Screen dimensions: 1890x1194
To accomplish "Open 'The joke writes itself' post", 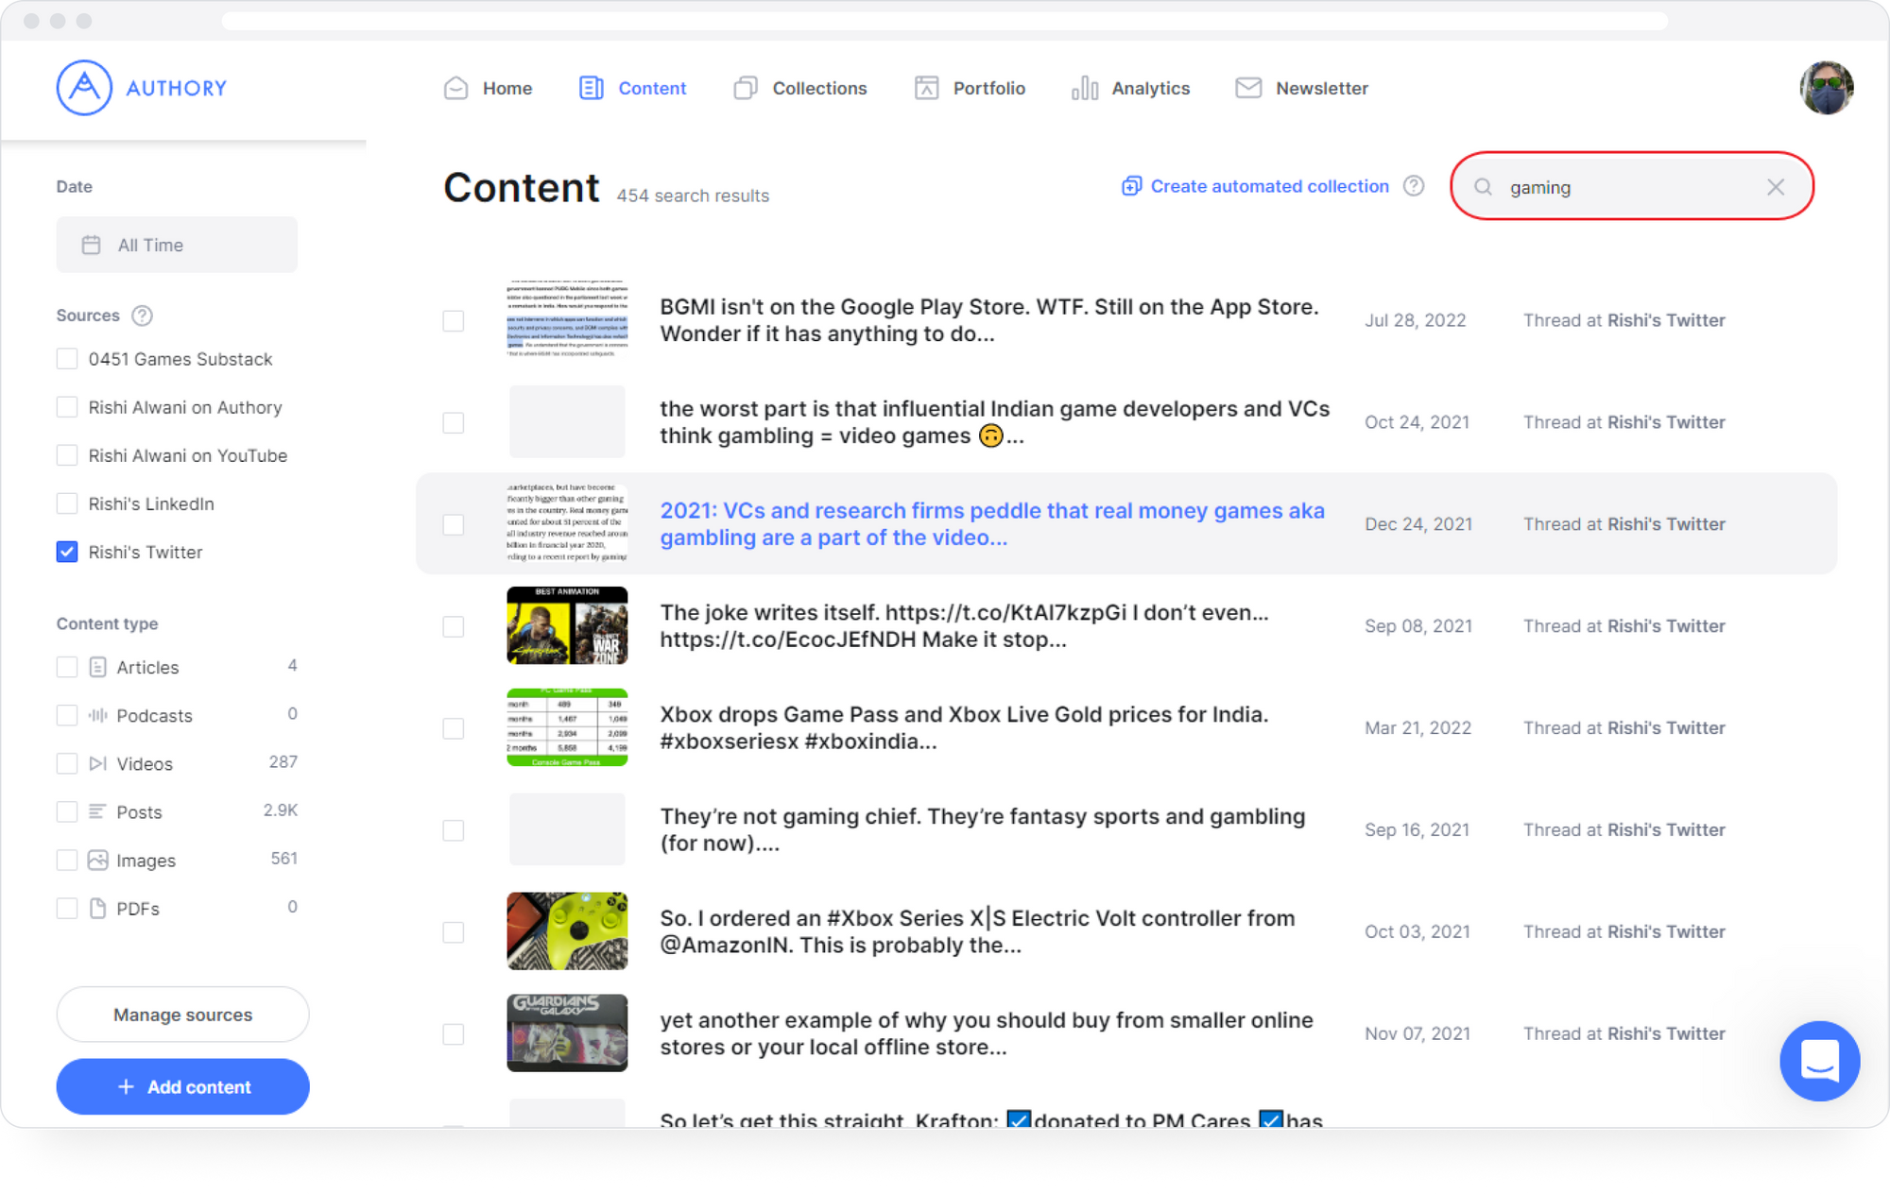I will coord(964,626).
